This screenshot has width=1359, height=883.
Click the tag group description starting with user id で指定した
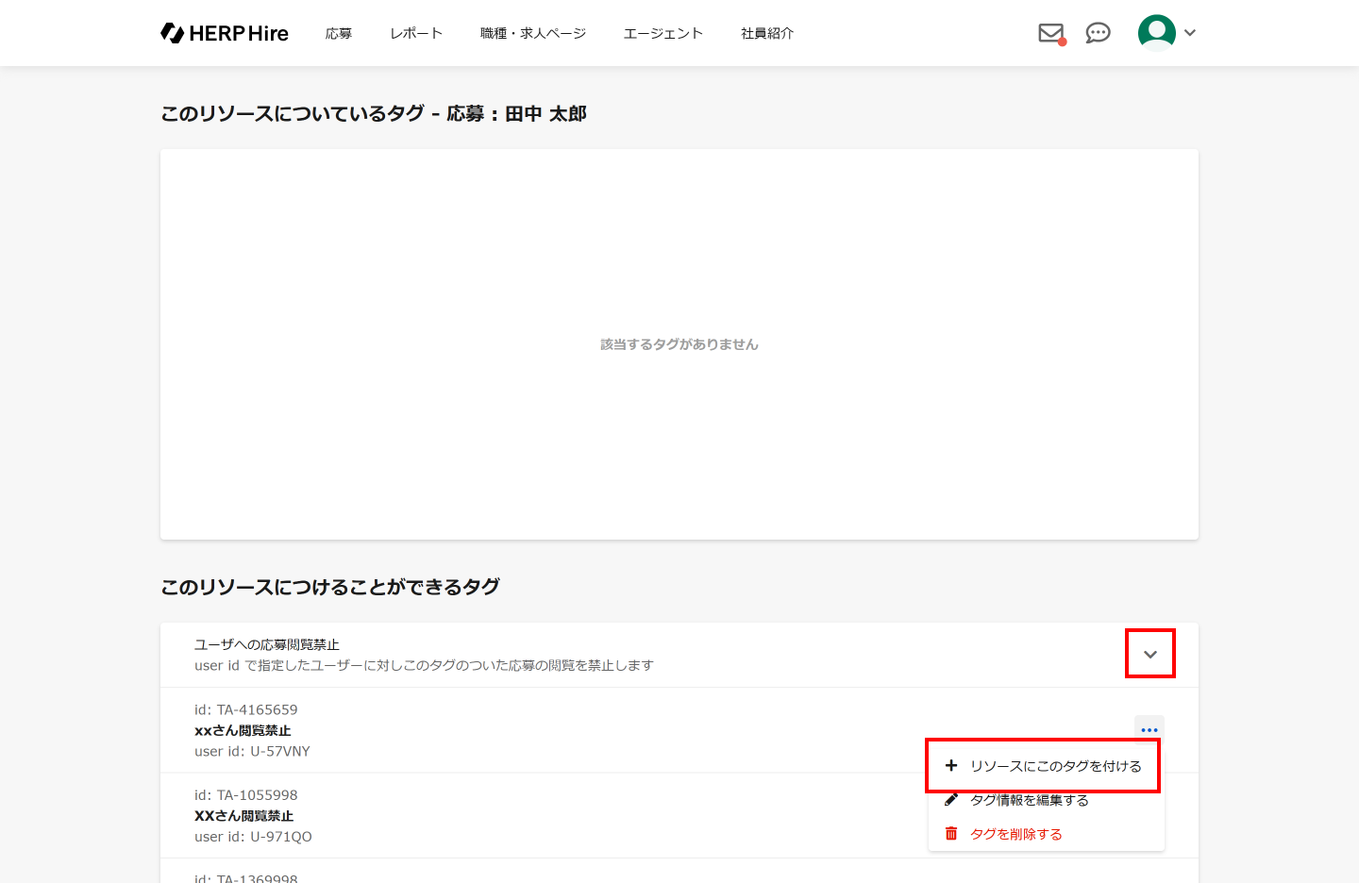coord(424,665)
